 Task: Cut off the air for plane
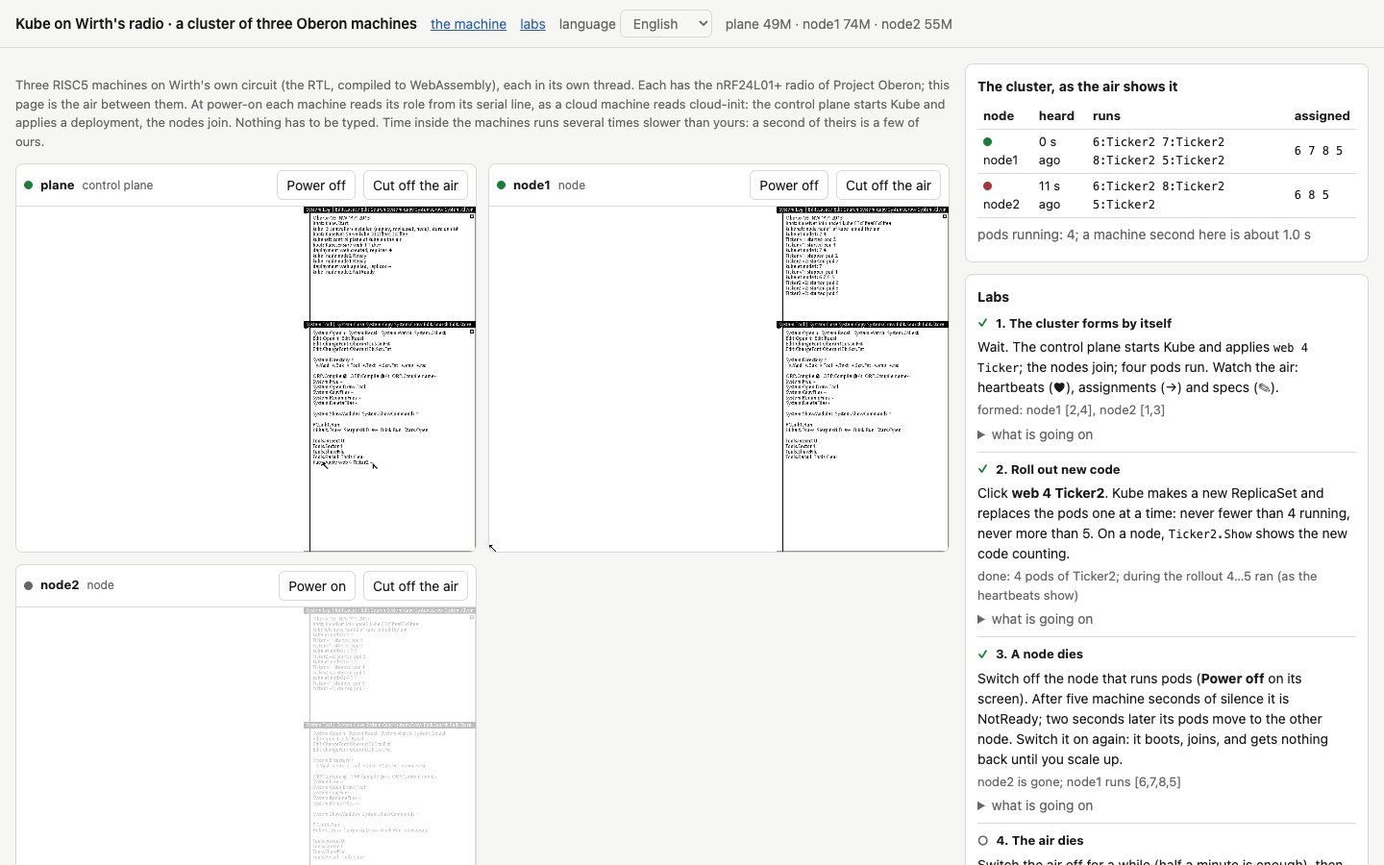click(x=415, y=185)
